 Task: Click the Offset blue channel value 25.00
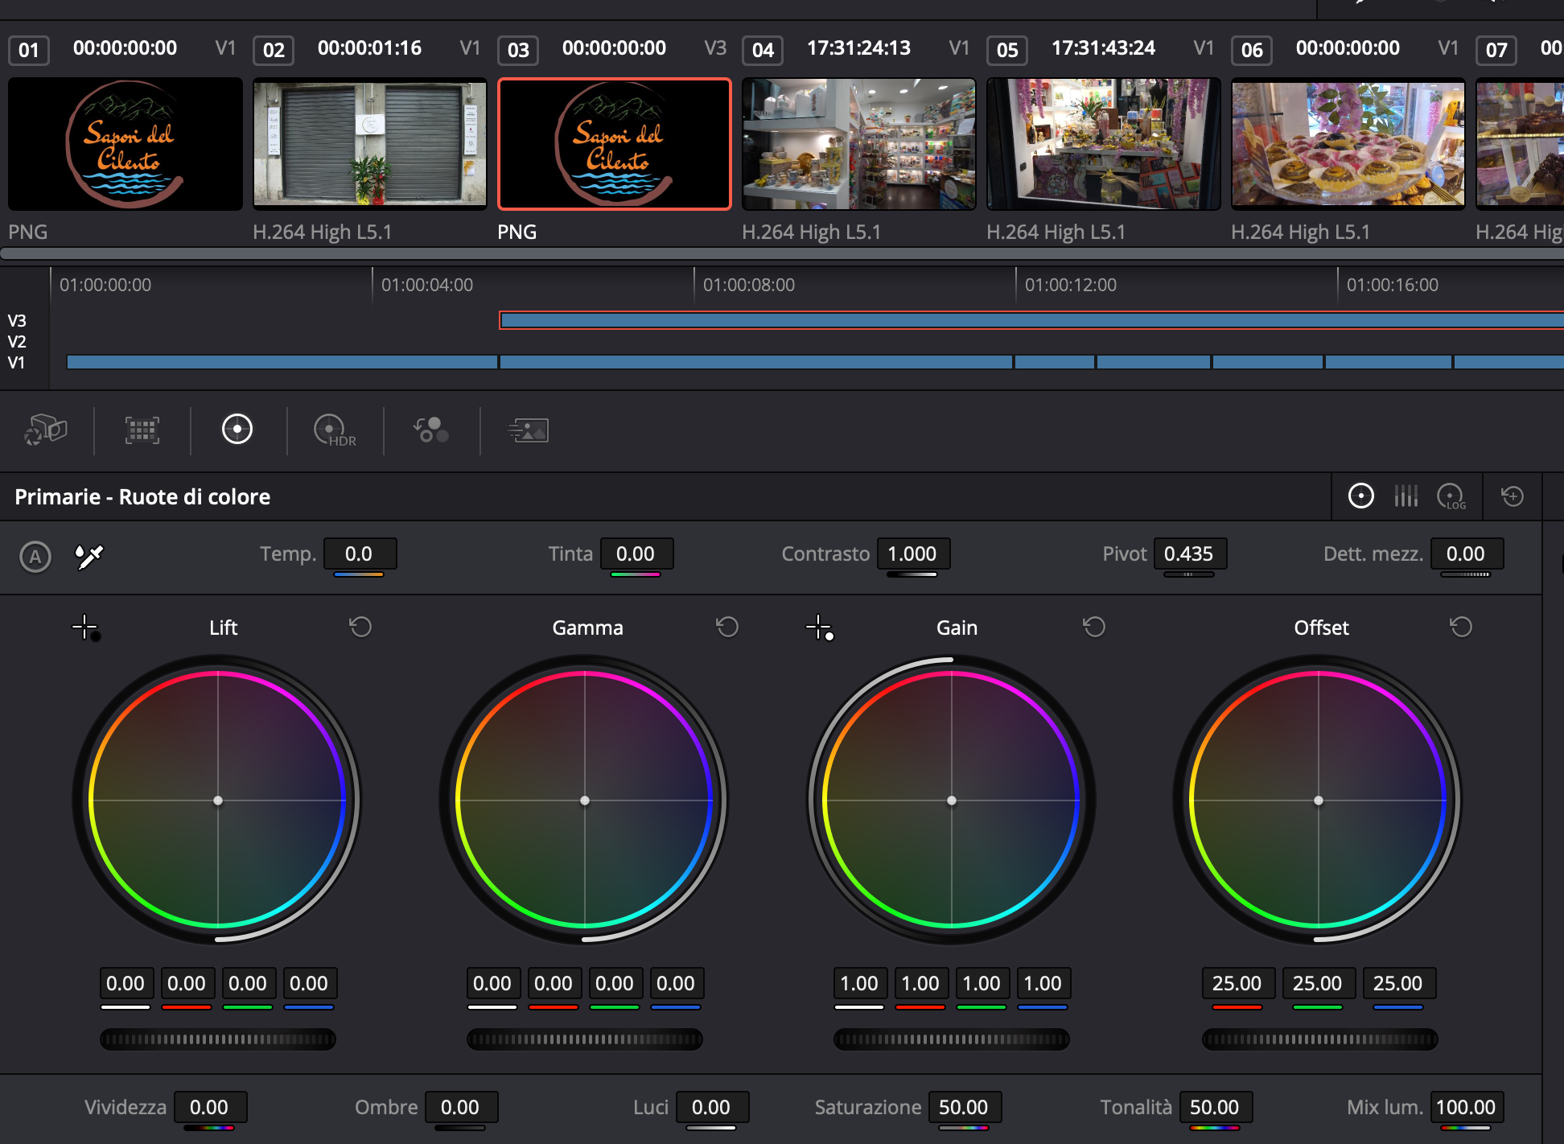click(1398, 983)
